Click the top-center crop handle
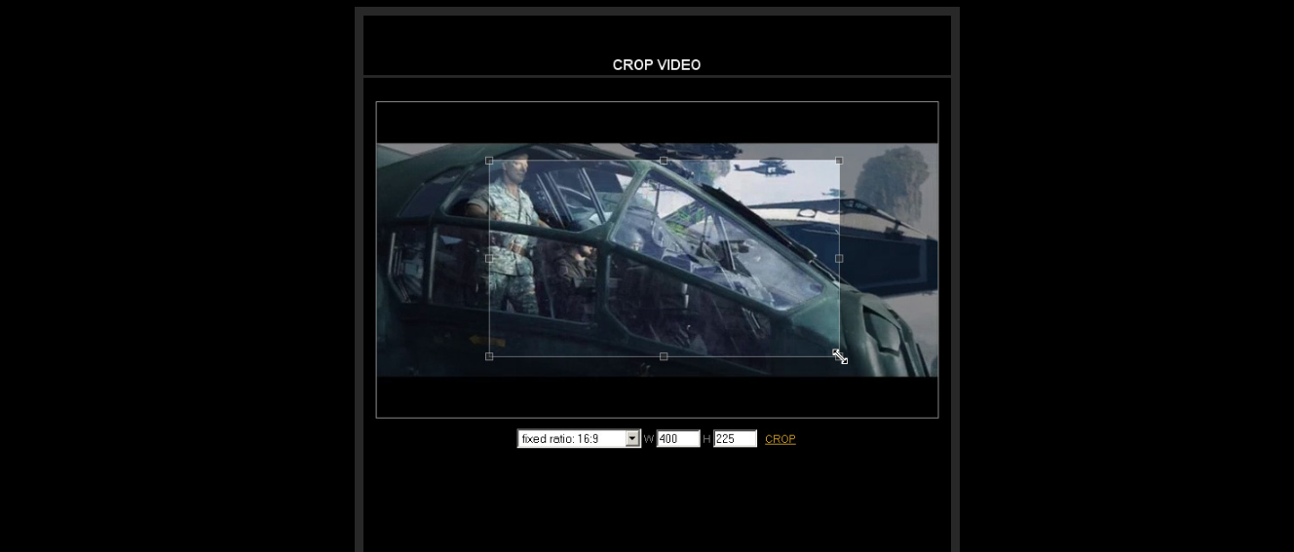Viewport: 1294px width, 552px height. click(664, 161)
